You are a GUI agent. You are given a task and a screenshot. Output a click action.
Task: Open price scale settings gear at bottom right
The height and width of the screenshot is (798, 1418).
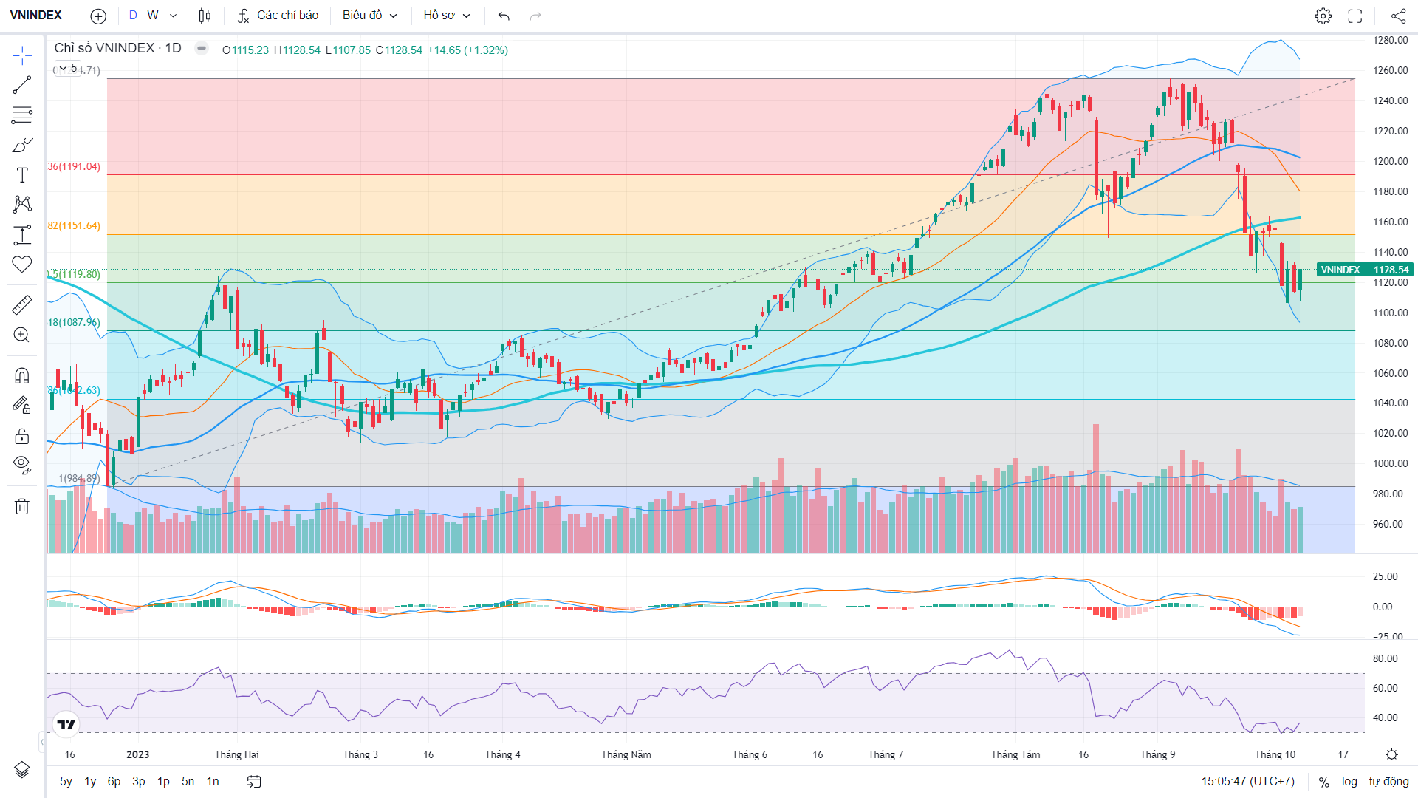point(1391,754)
